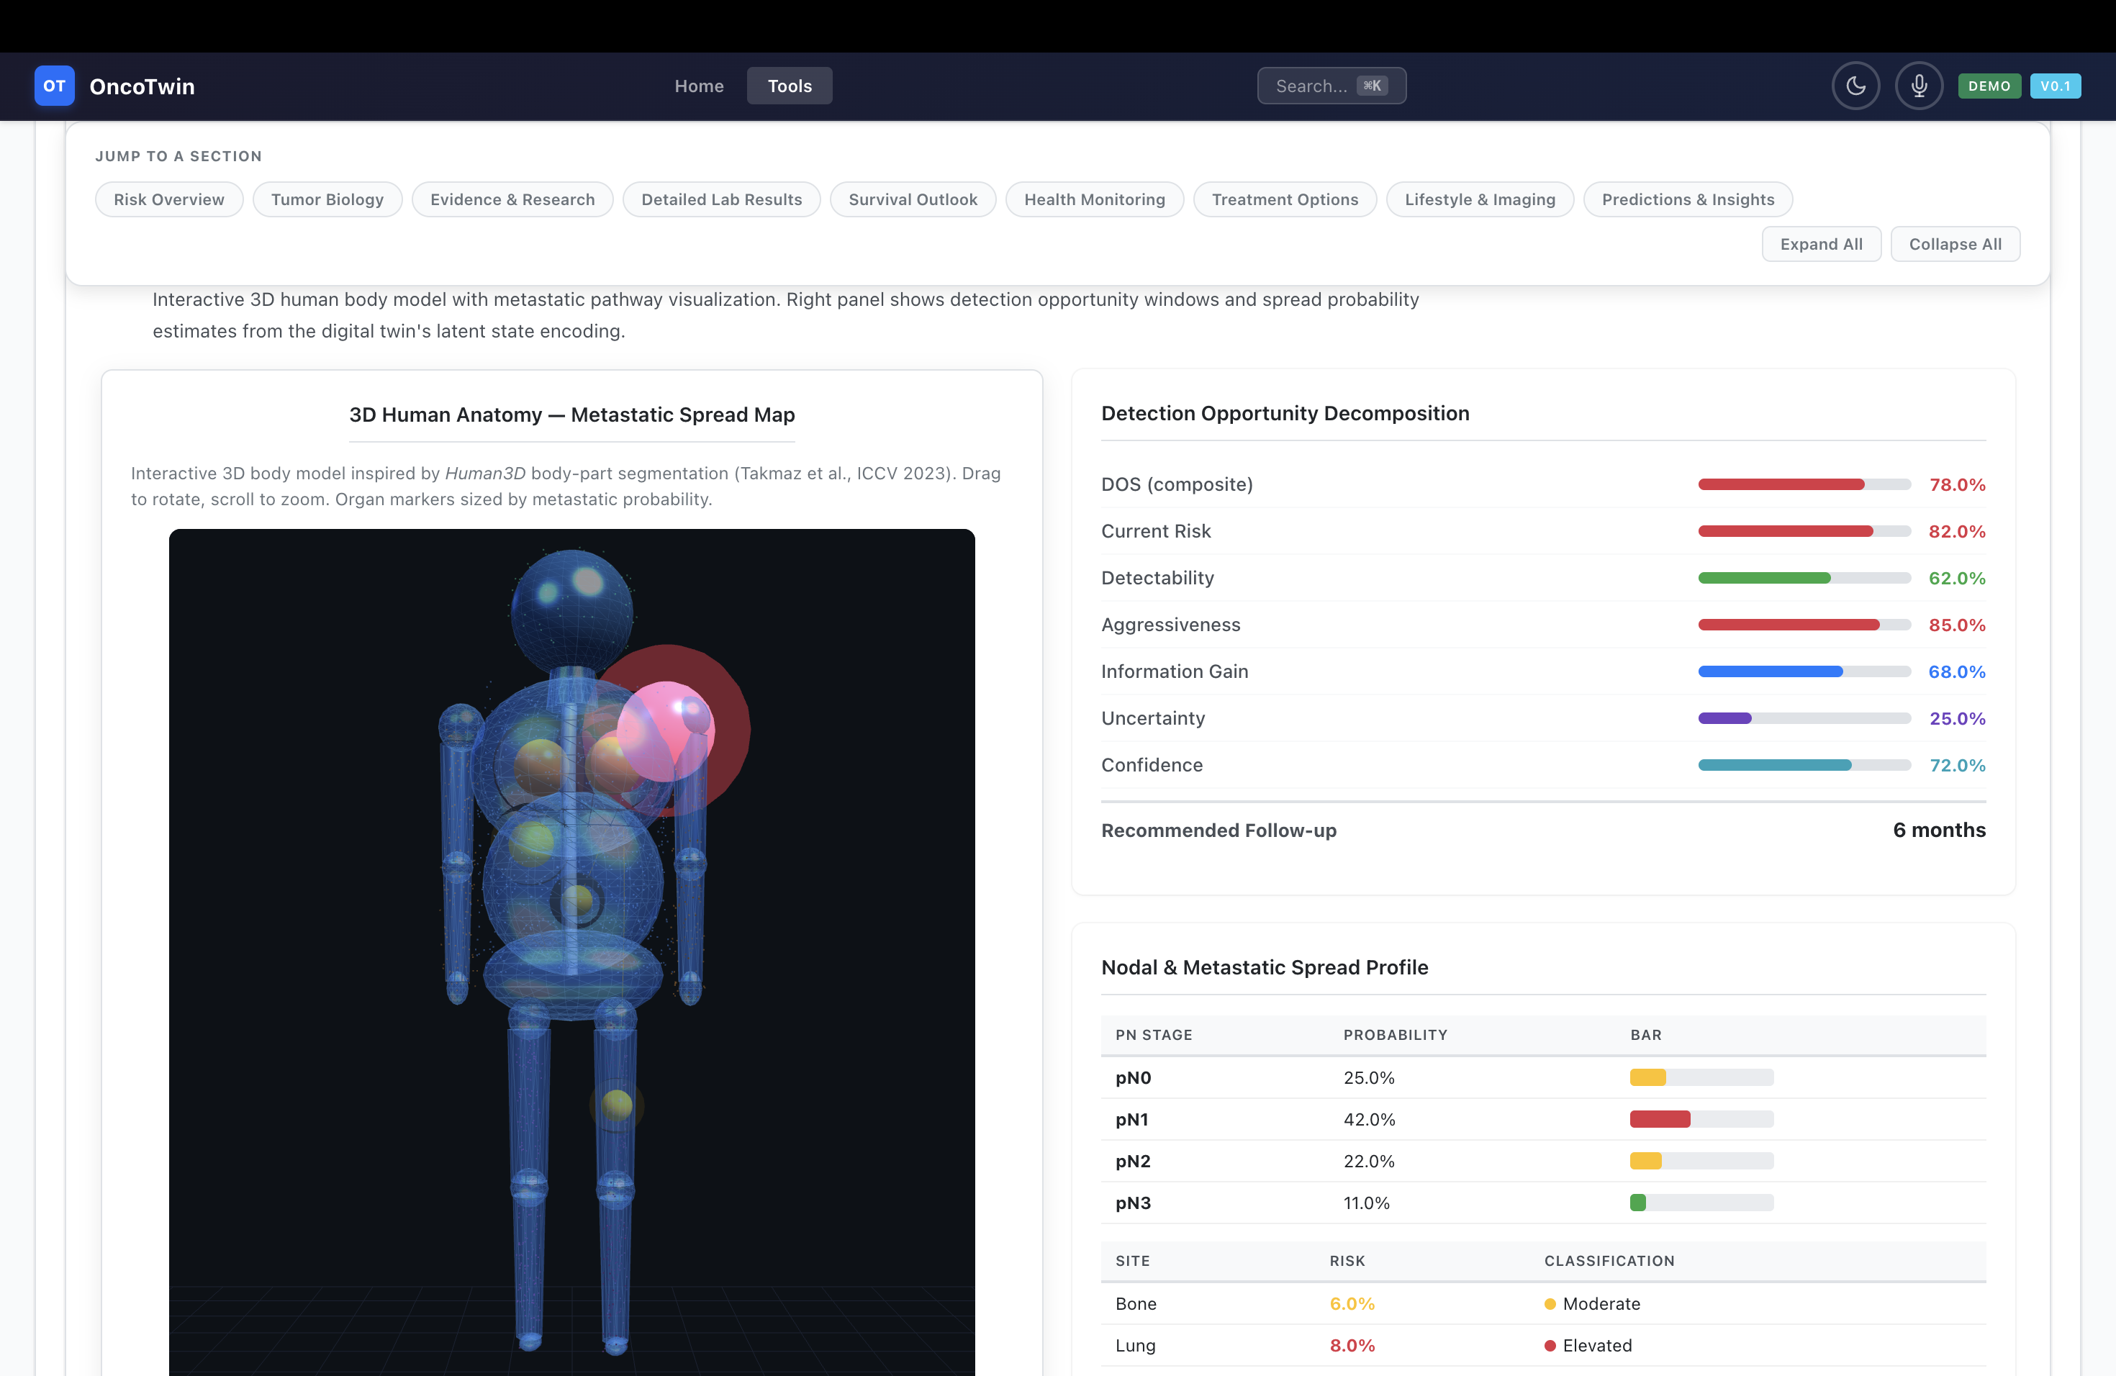
Task: Open the Tools nav tab
Action: point(790,86)
